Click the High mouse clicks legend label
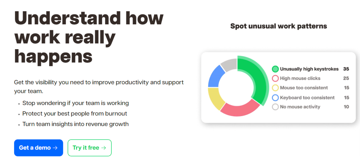360x163 pixels. pos(300,79)
